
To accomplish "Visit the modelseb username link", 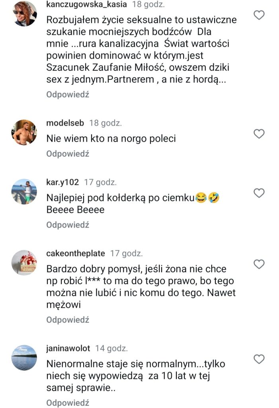I will click(65, 123).
